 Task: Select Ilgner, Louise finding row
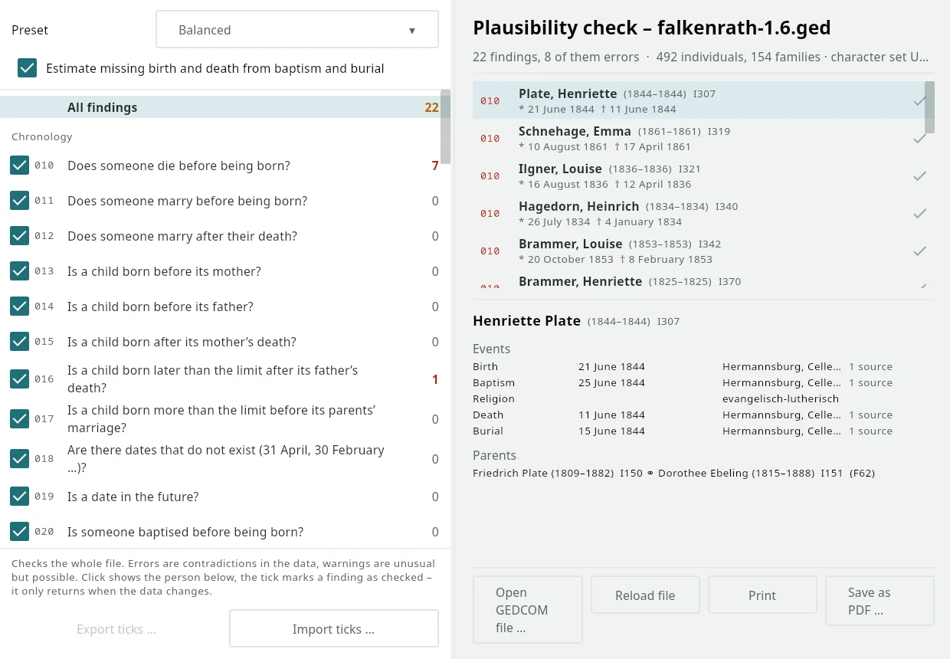(x=699, y=175)
